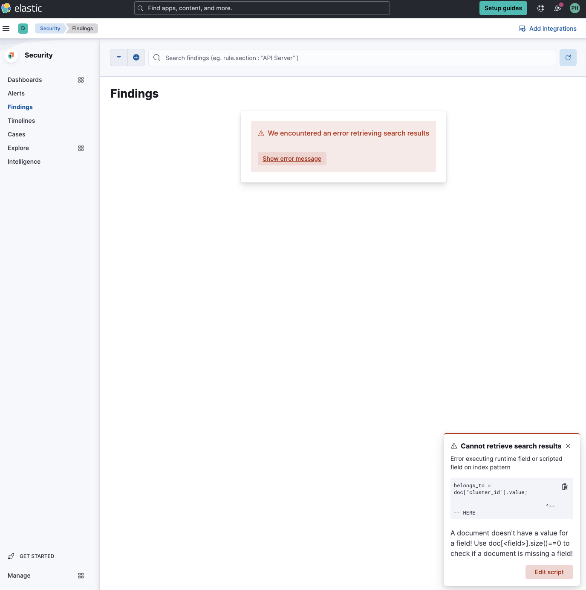Click the Add integrations icon
The height and width of the screenshot is (590, 586).
522,29
